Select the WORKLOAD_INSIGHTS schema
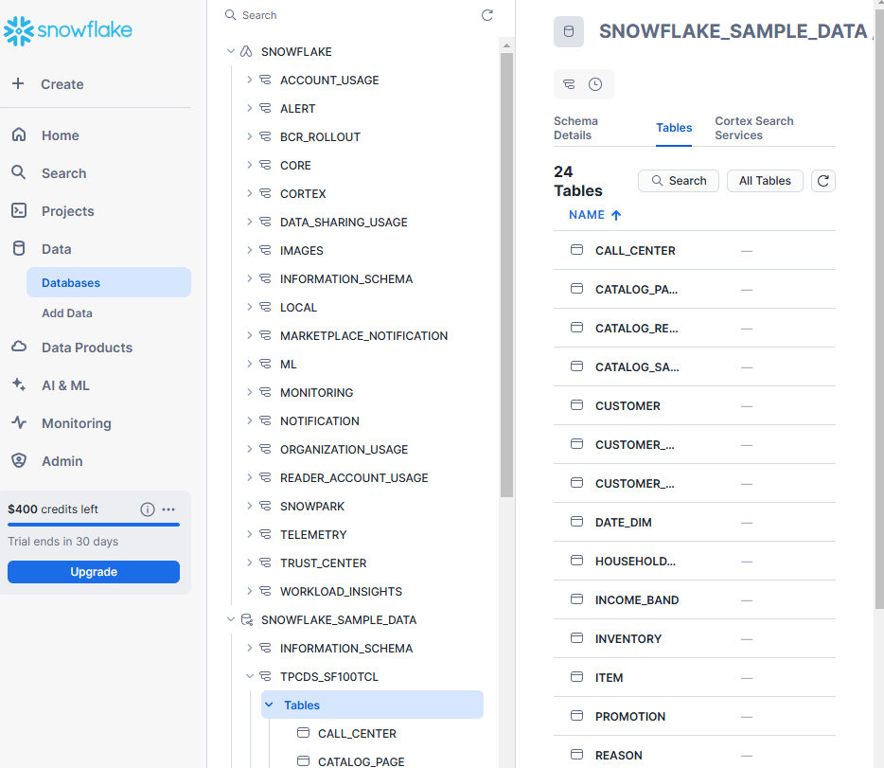 coord(341,591)
